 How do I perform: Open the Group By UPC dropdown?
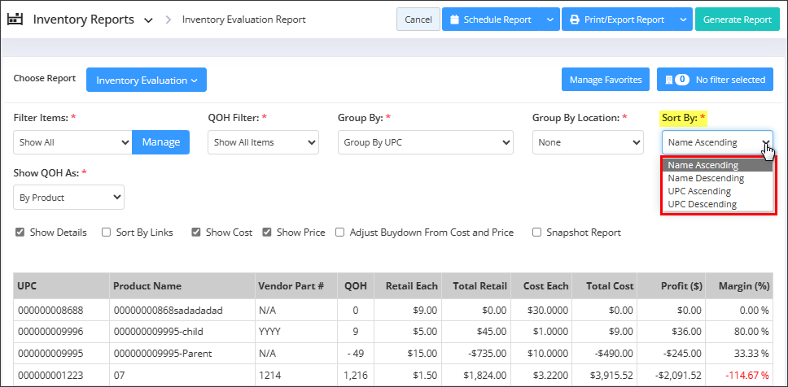click(425, 142)
